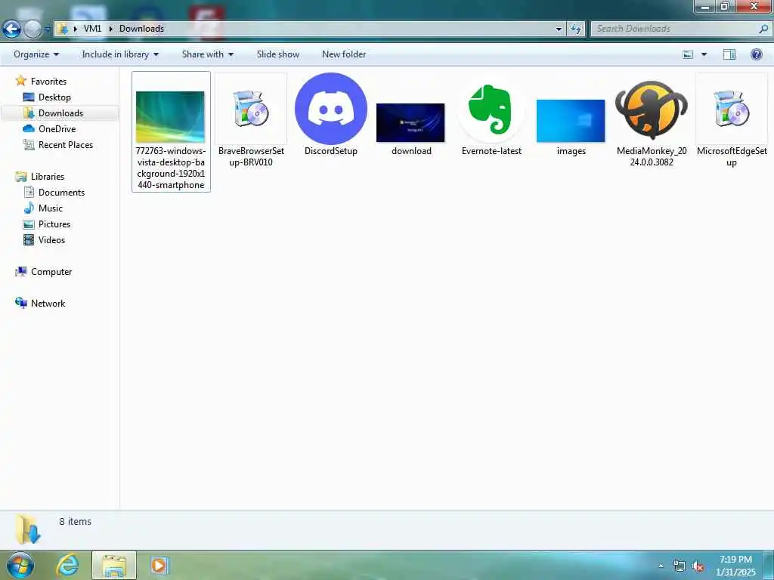
Task: Toggle the preview pane
Action: pos(729,54)
